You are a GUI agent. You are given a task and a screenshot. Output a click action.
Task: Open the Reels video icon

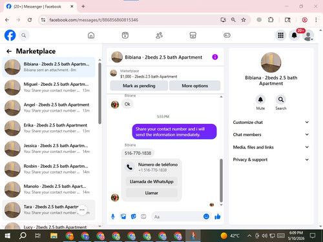[x=125, y=35]
